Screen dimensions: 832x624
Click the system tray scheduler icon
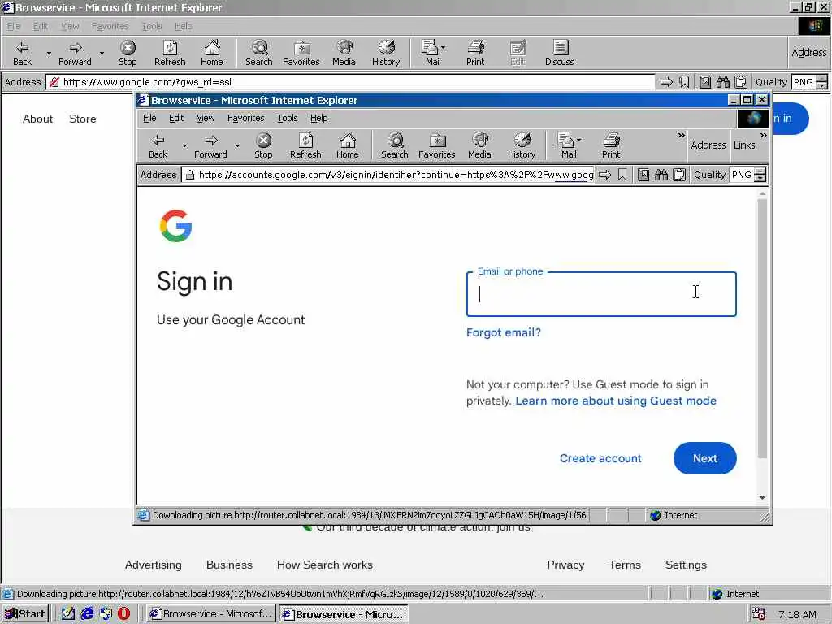[758, 614]
